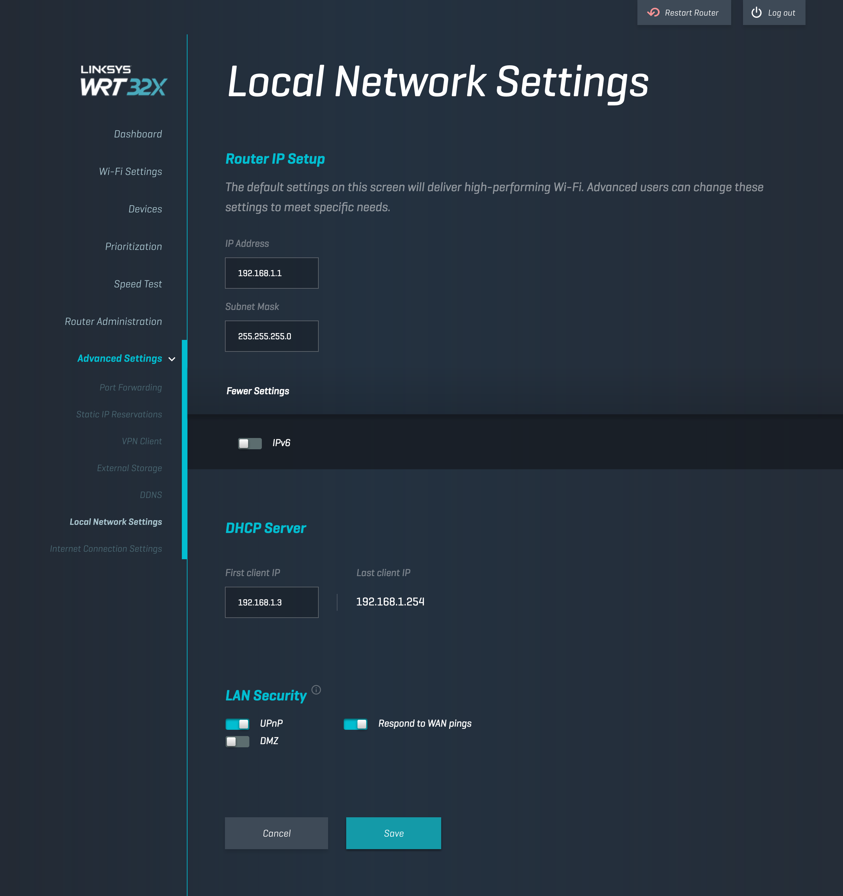
Task: Toggle the IPv6 switch
Action: point(250,444)
